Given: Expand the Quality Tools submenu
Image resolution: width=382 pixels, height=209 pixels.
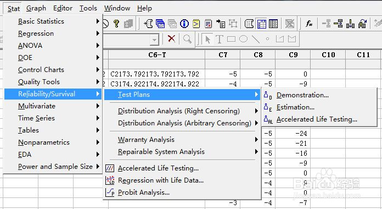Looking at the screenshot, I should click(x=53, y=82).
